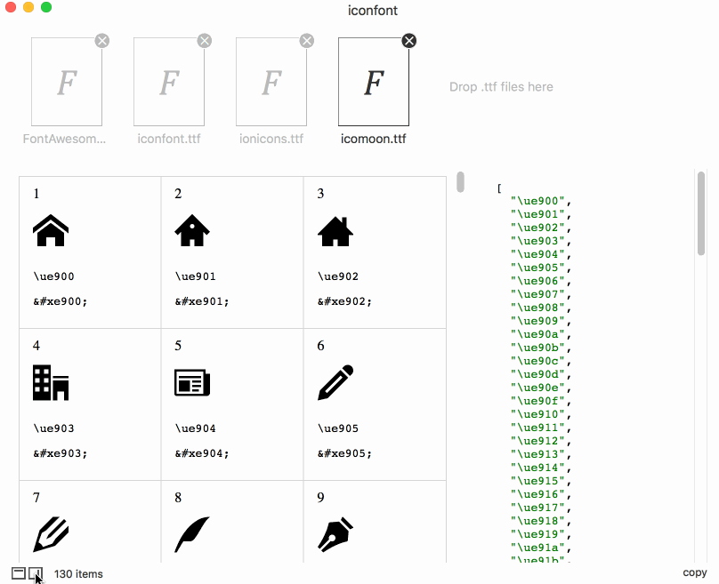Click the 'Drop .ttf files here' area
The image size is (719, 584).
tap(501, 87)
